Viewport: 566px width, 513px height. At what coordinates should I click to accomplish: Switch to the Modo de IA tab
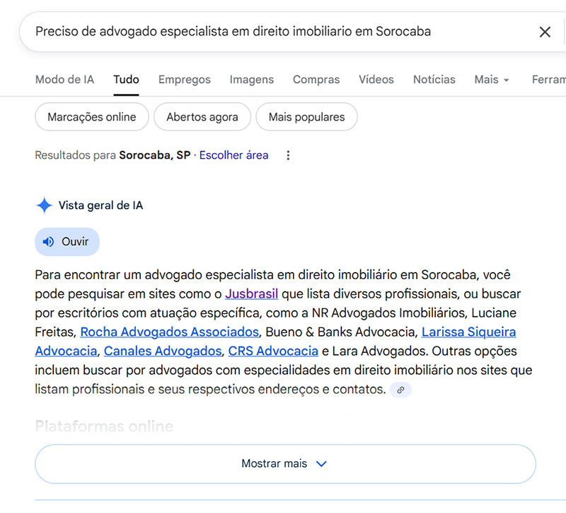64,79
